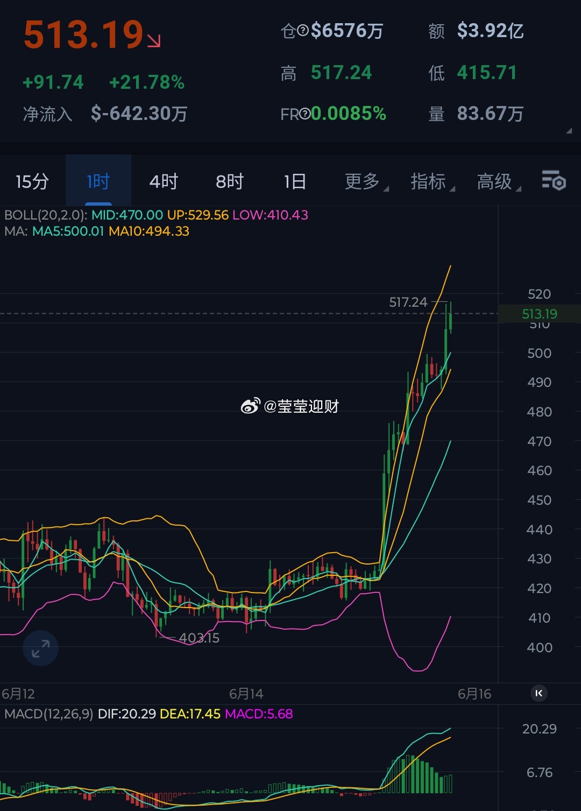The width and height of the screenshot is (581, 811).
Task: Jump to latest candle button
Action: click(x=539, y=693)
